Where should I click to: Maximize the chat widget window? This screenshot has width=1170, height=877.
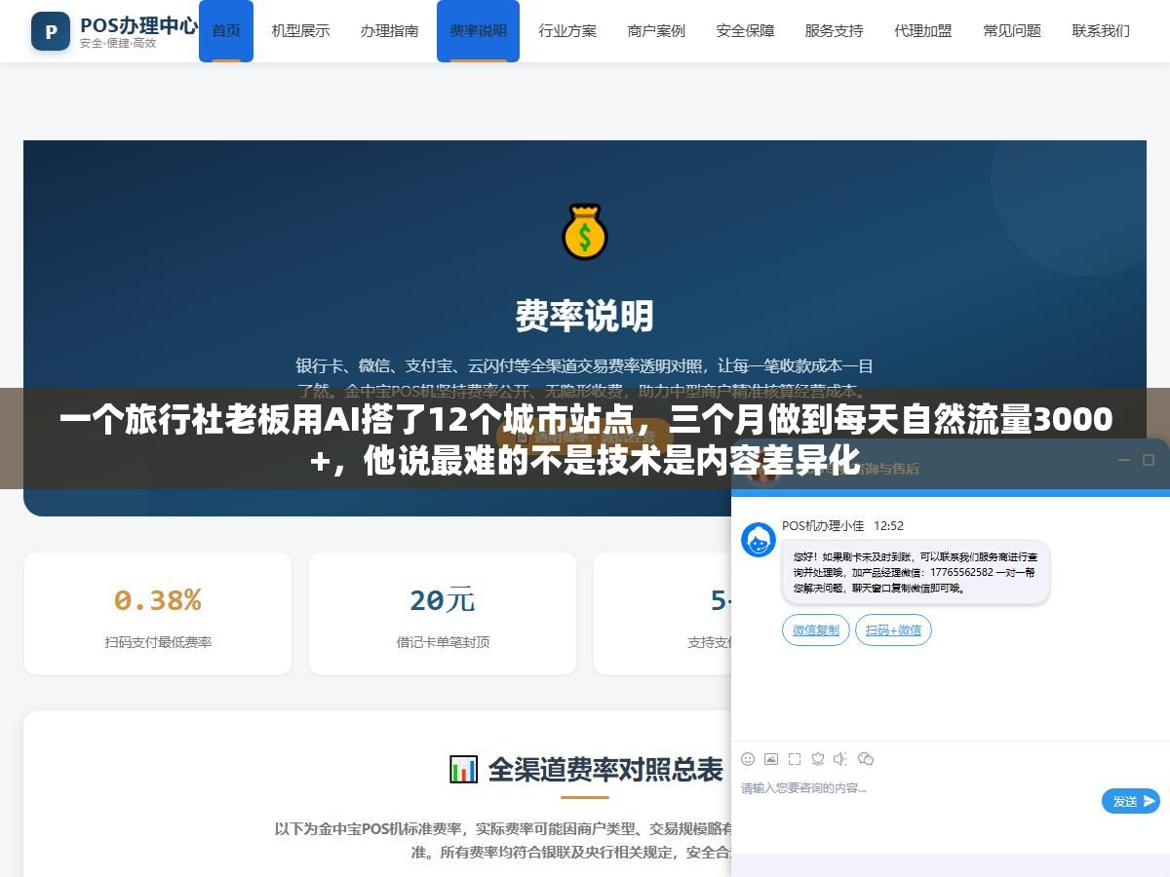(x=1149, y=460)
